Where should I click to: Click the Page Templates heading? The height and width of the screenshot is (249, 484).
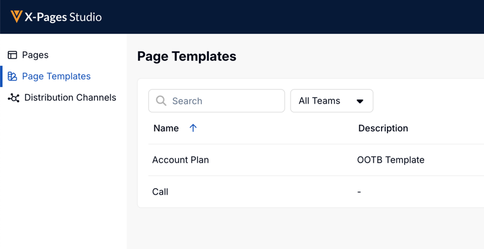tap(186, 56)
